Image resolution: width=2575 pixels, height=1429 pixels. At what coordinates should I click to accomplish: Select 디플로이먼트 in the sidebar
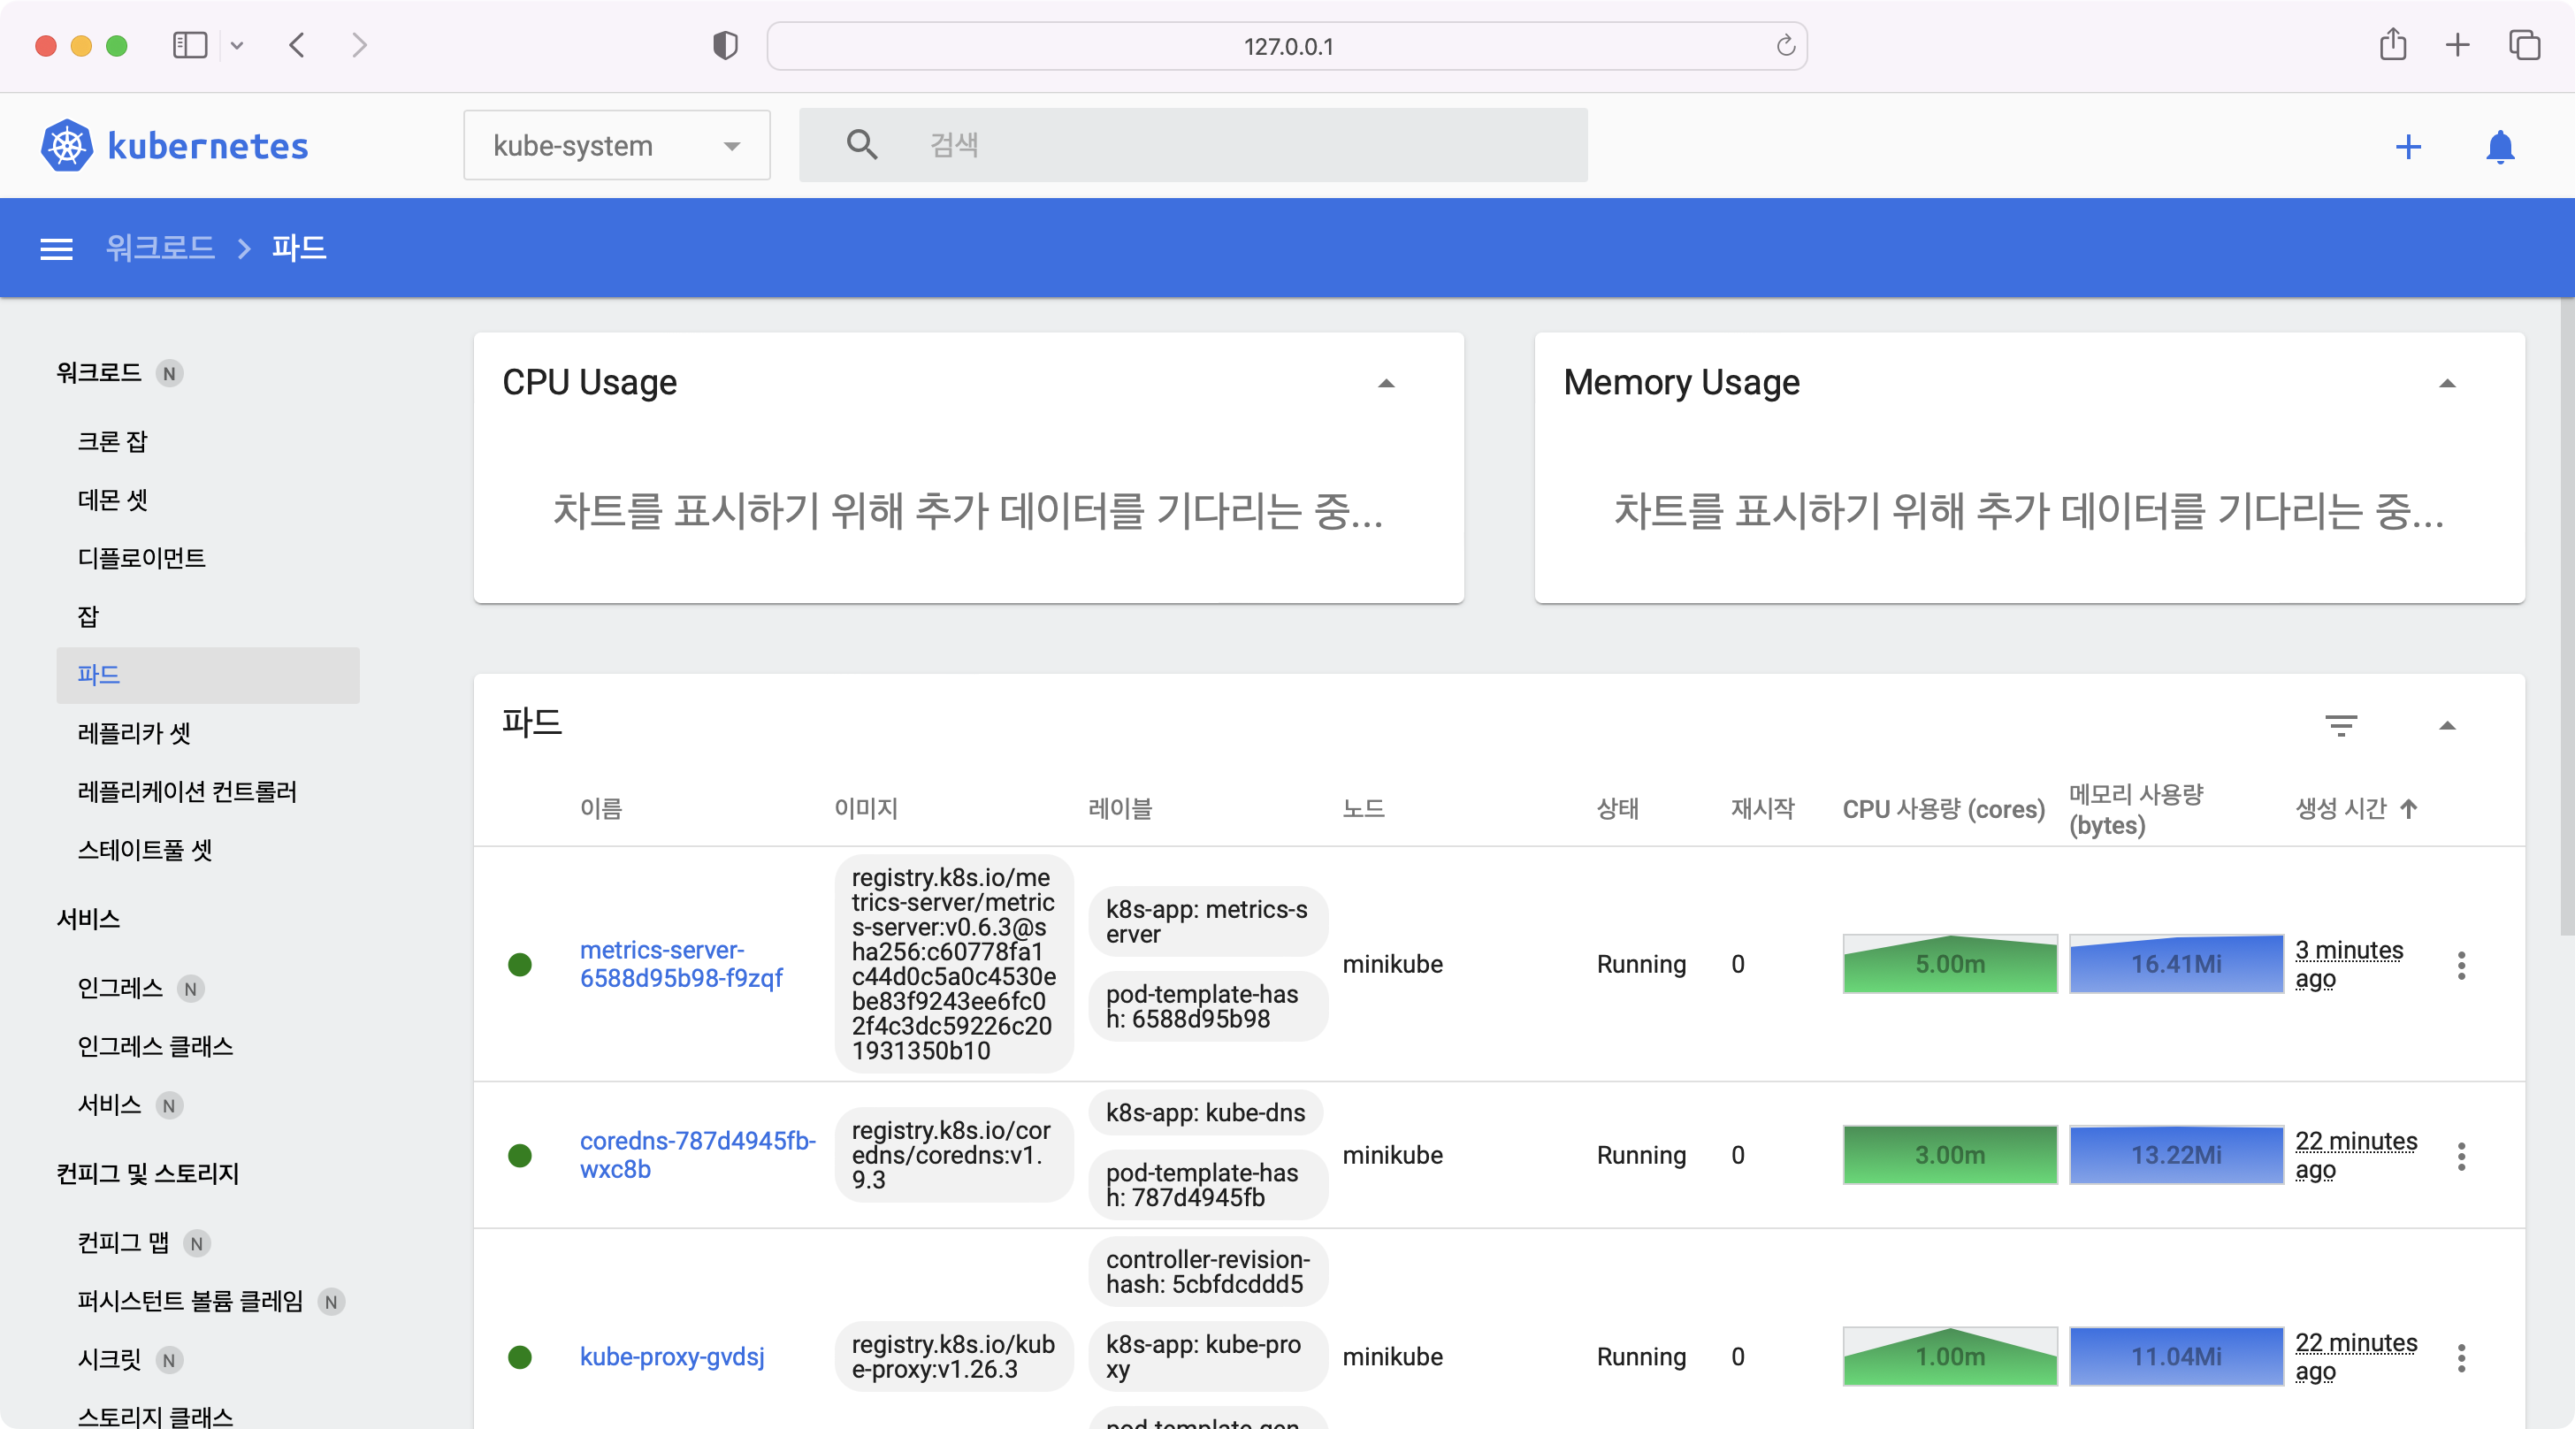[x=142, y=558]
